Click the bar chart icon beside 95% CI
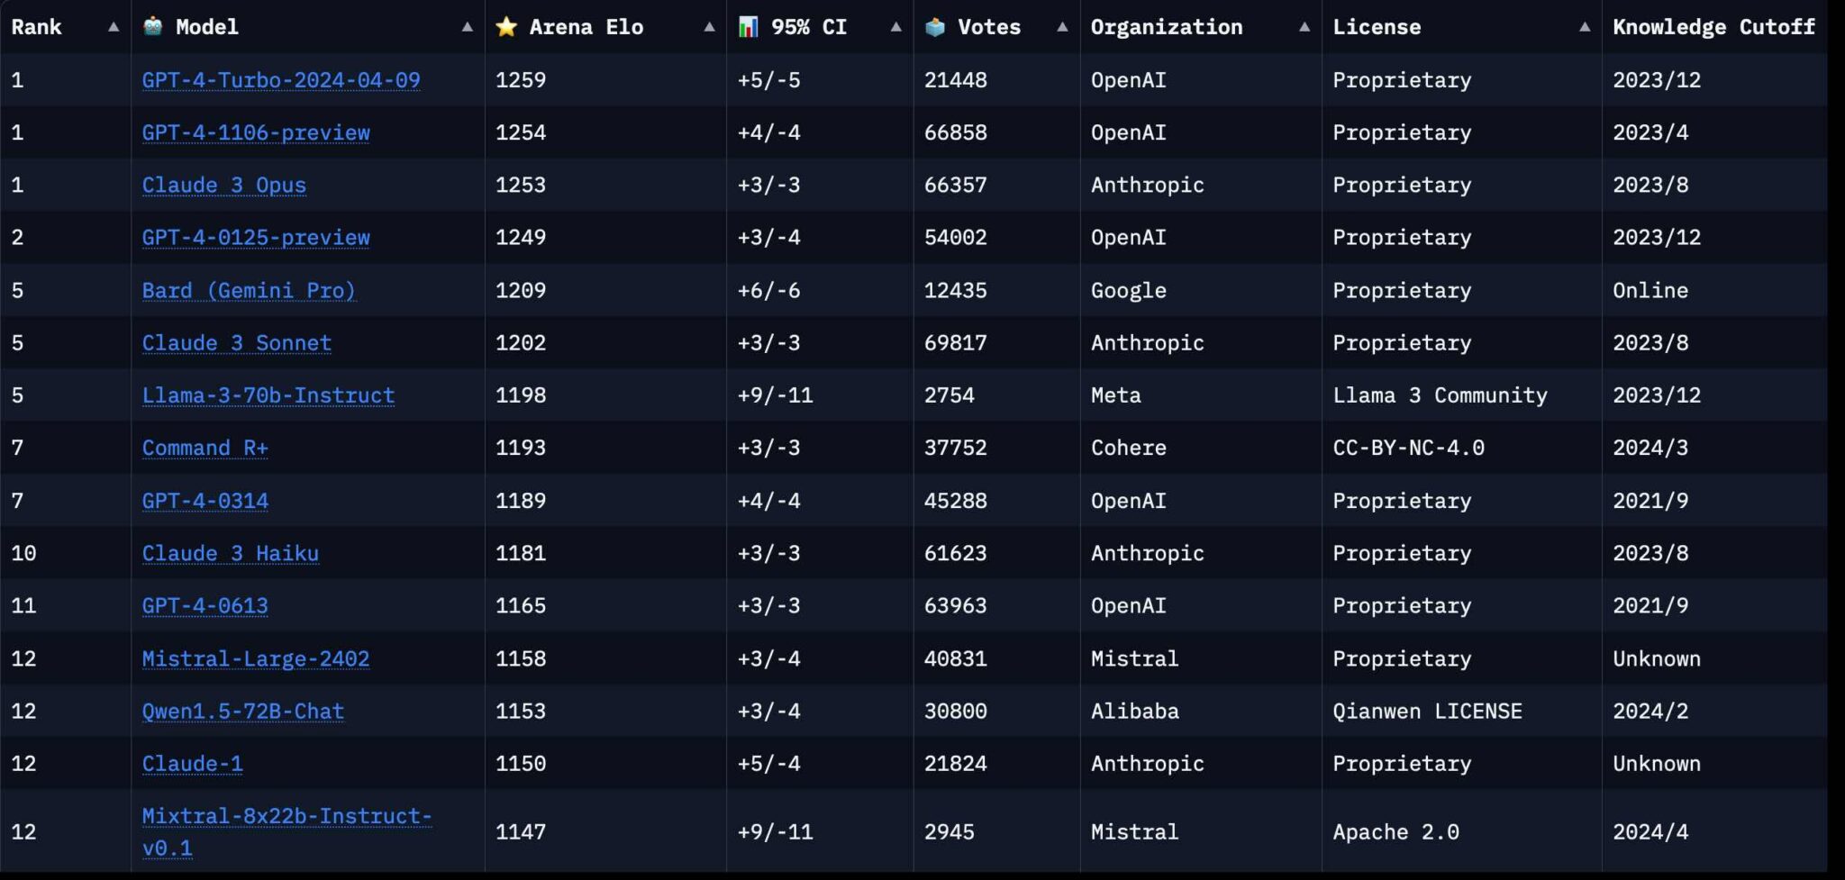The height and width of the screenshot is (880, 1845). pos(748,27)
